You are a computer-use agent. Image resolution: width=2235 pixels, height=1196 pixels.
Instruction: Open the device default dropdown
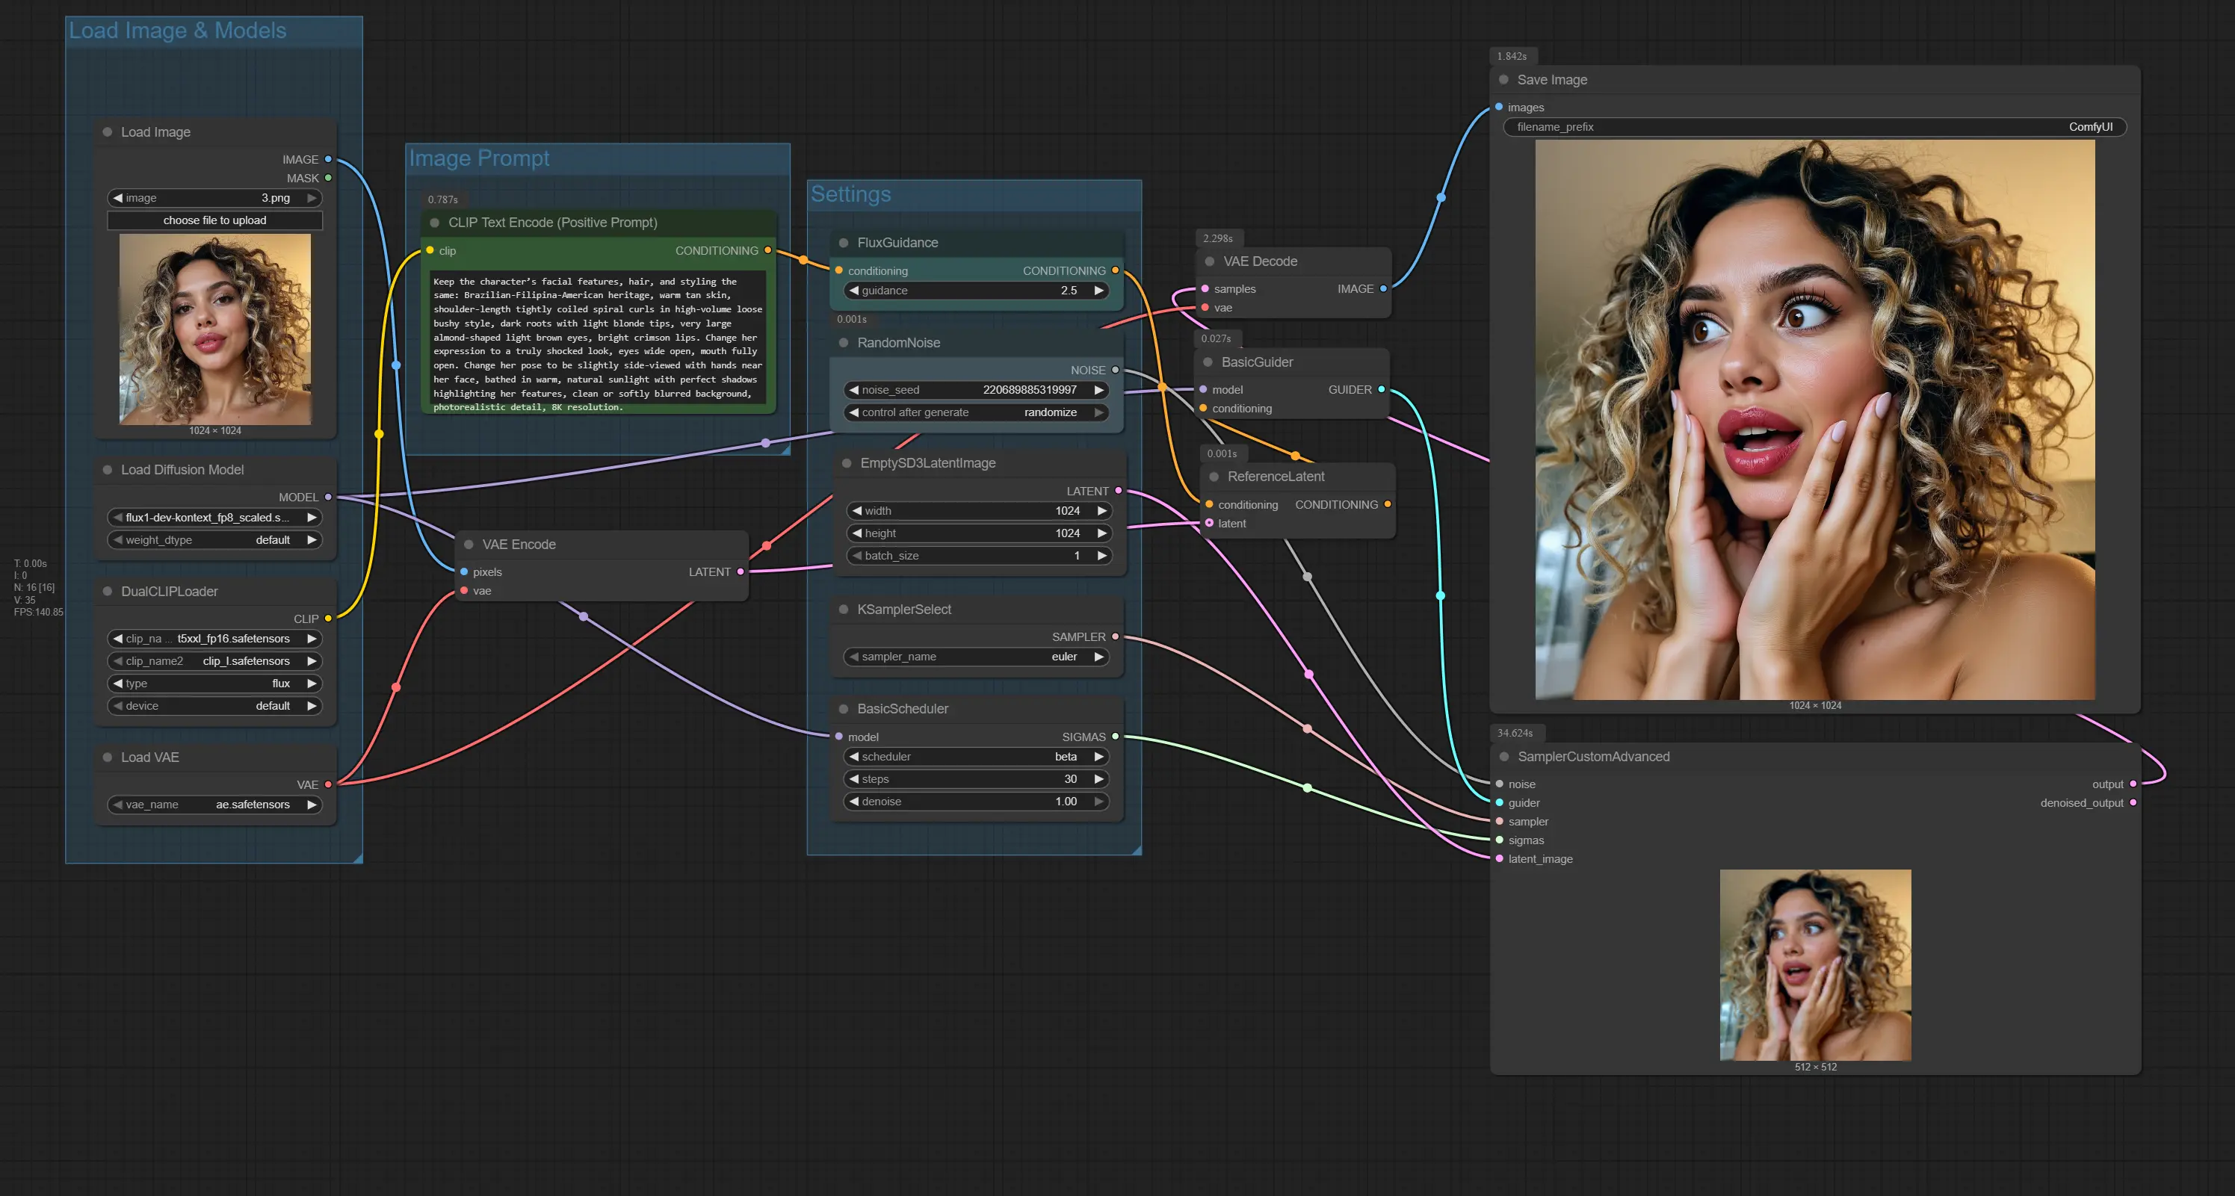214,706
